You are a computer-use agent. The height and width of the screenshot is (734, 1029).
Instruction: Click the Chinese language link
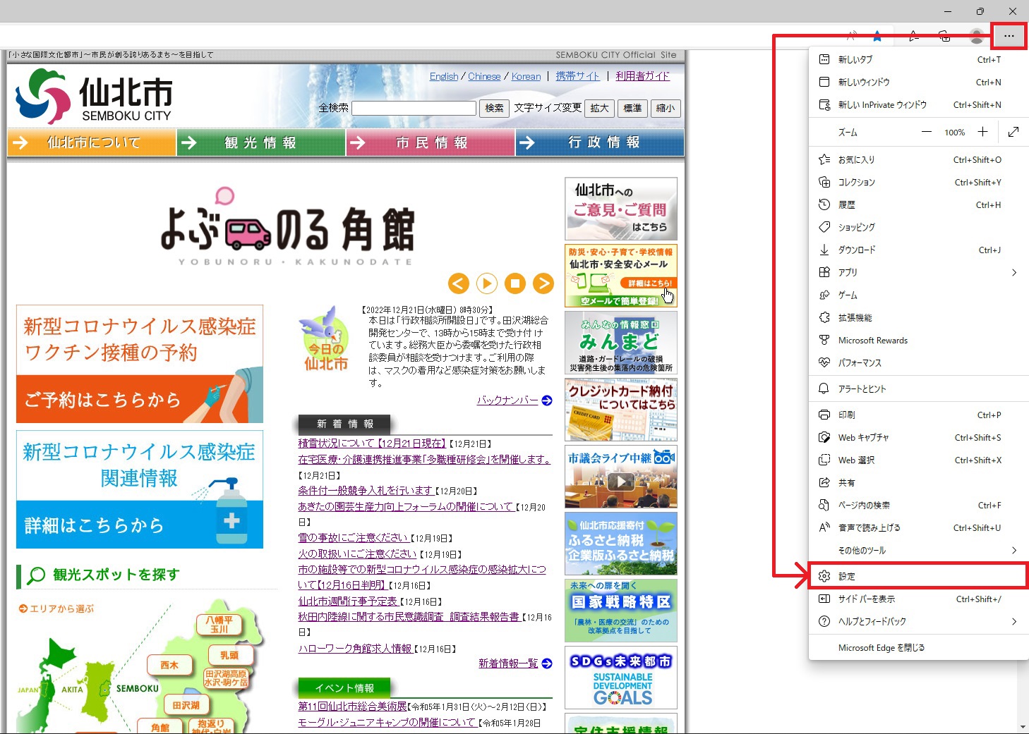pos(484,76)
